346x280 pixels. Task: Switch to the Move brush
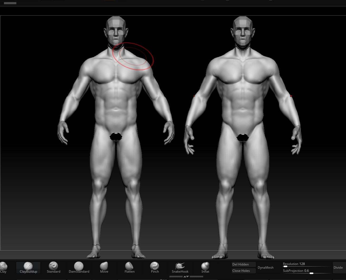coord(104,267)
